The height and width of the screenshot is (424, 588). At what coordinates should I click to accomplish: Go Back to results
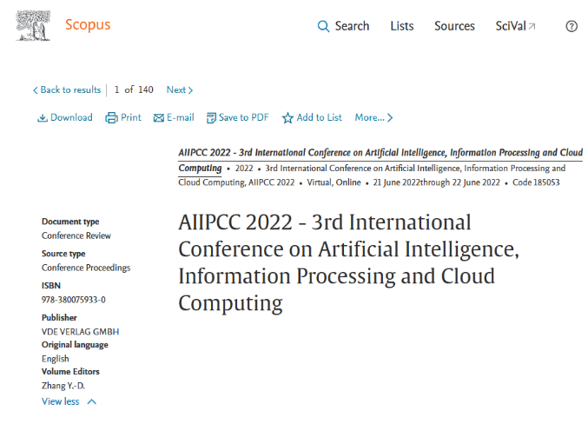point(67,90)
